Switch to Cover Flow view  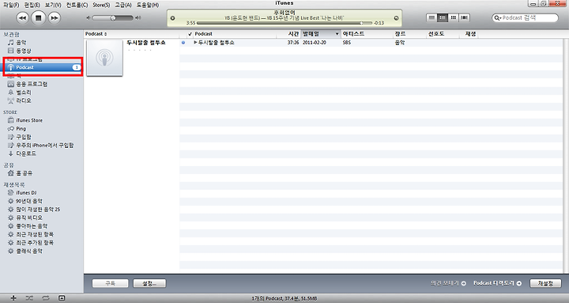(x=465, y=17)
